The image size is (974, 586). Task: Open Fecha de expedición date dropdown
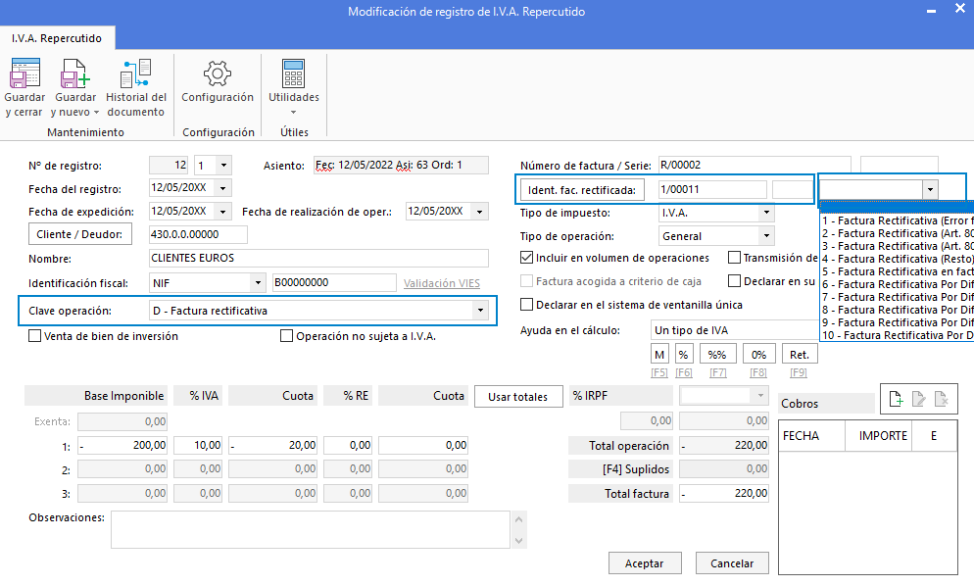pyautogui.click(x=223, y=212)
